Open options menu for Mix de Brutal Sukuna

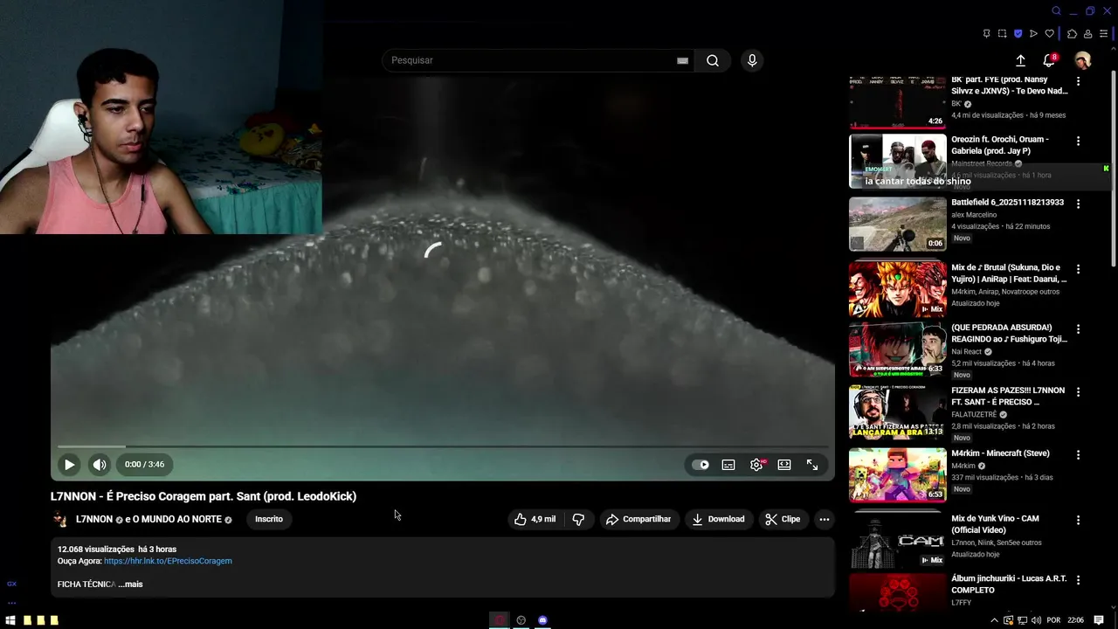[x=1078, y=269]
